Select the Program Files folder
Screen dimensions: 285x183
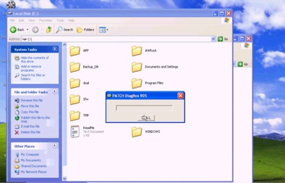coord(137,83)
